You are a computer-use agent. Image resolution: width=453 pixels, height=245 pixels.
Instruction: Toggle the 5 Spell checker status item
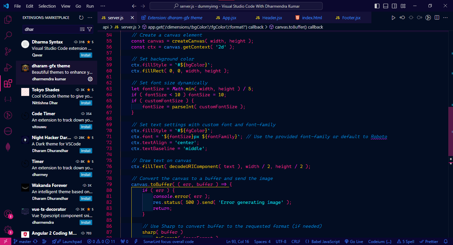point(406,242)
